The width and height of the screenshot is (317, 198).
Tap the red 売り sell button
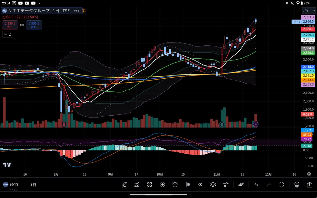pyautogui.click(x=10, y=25)
